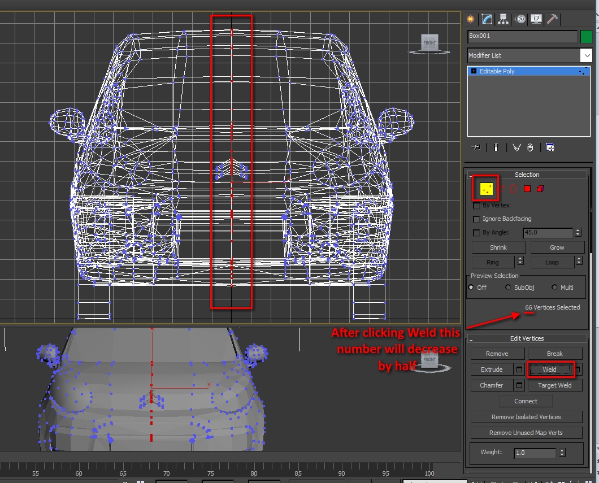This screenshot has width=599, height=483.
Task: Check the Ignore Backfacing option
Action: coord(476,219)
